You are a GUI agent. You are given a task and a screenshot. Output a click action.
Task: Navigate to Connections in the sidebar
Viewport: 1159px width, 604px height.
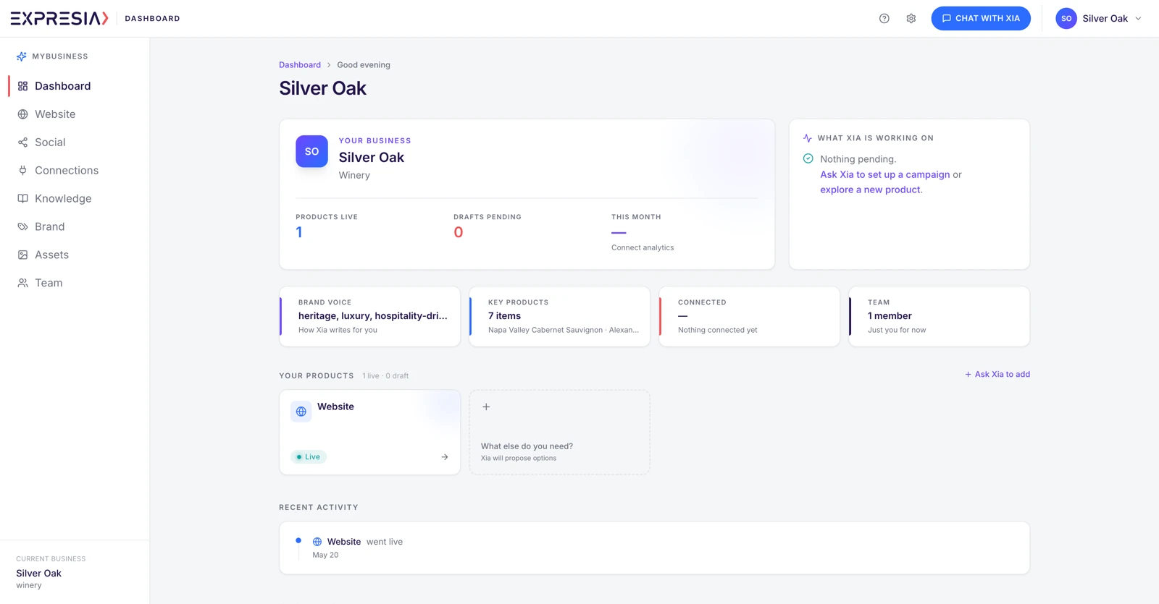click(x=75, y=171)
